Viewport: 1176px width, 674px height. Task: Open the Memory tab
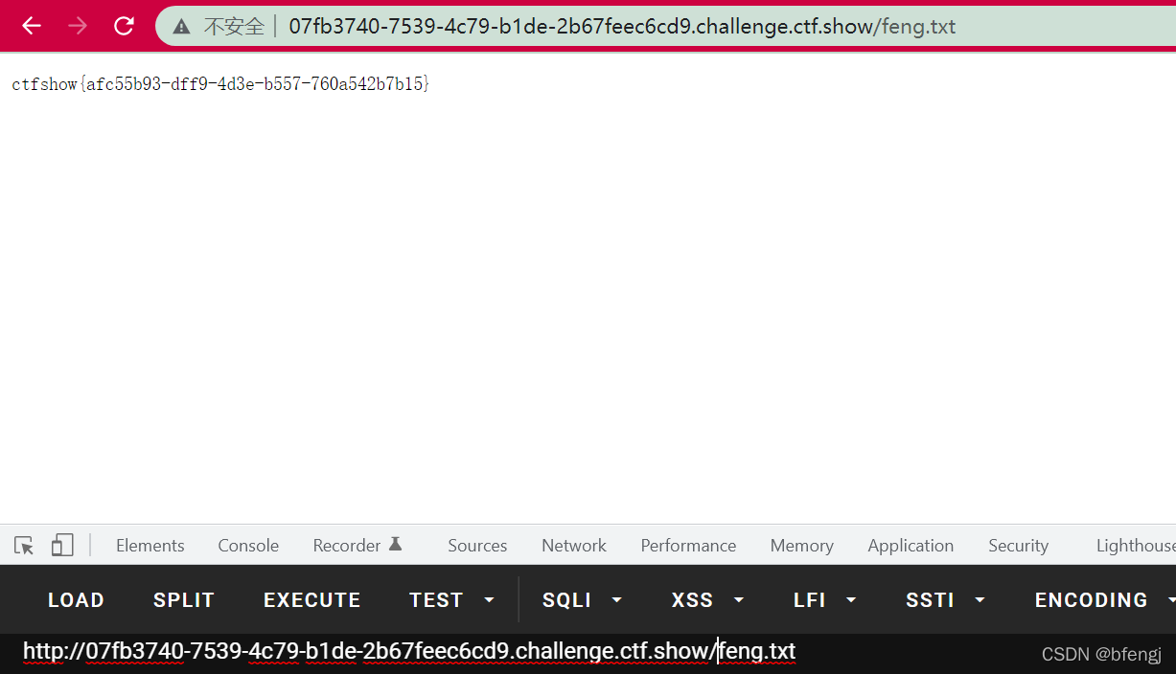point(801,546)
